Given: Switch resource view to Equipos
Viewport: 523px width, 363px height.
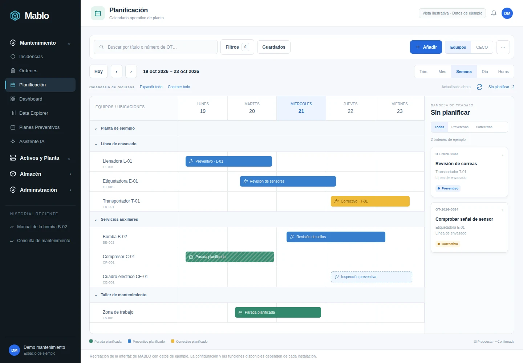Looking at the screenshot, I should tap(458, 47).
